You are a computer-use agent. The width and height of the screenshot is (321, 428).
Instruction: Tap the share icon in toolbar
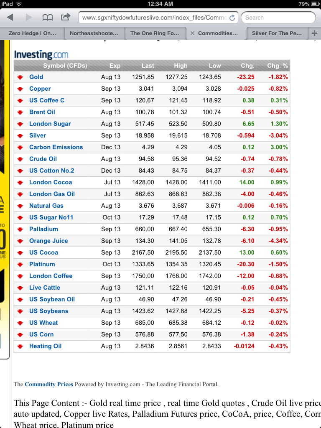[66, 17]
